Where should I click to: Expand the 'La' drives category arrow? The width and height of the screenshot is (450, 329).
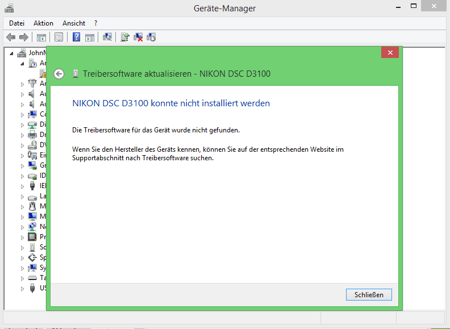click(22, 197)
